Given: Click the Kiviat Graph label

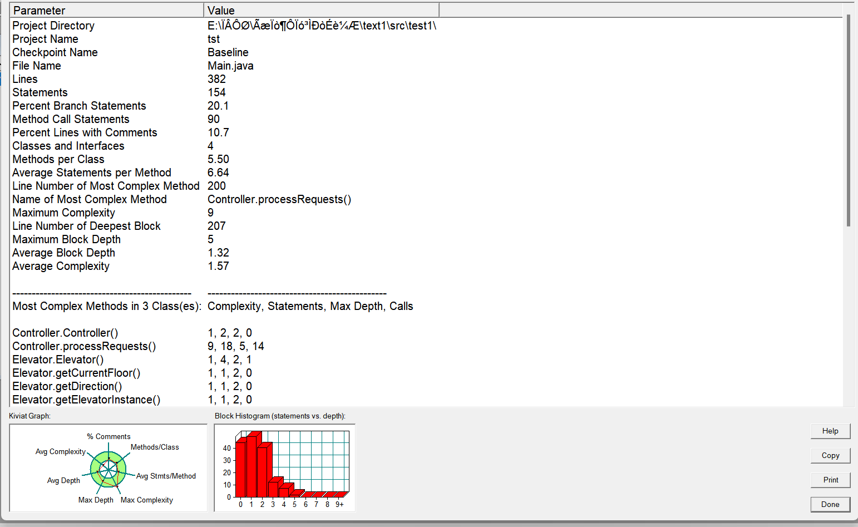Looking at the screenshot, I should [x=29, y=416].
